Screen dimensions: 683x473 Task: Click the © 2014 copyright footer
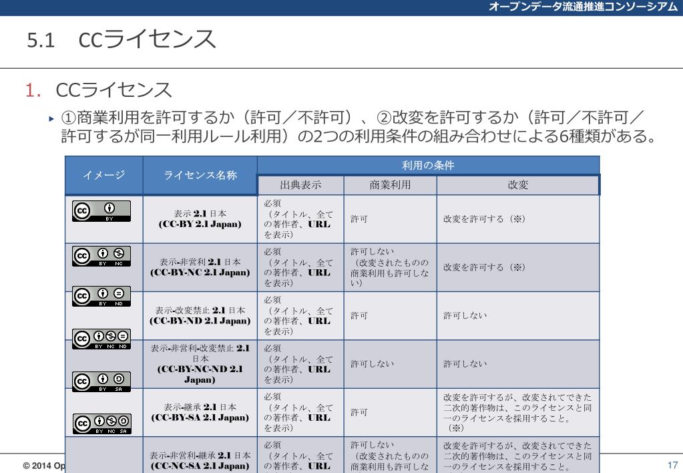pyautogui.click(x=43, y=466)
